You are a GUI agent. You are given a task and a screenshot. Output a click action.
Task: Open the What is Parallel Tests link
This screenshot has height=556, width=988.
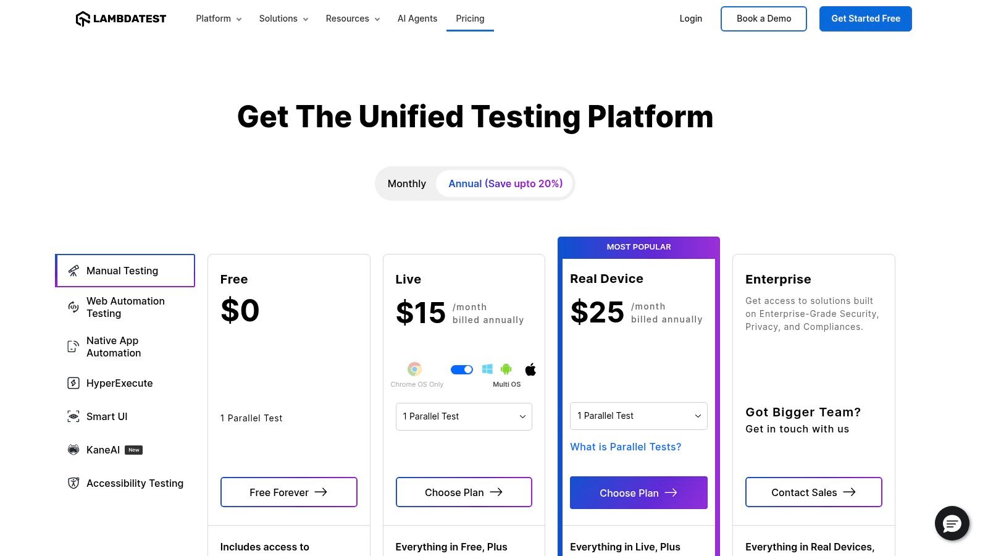(x=626, y=447)
